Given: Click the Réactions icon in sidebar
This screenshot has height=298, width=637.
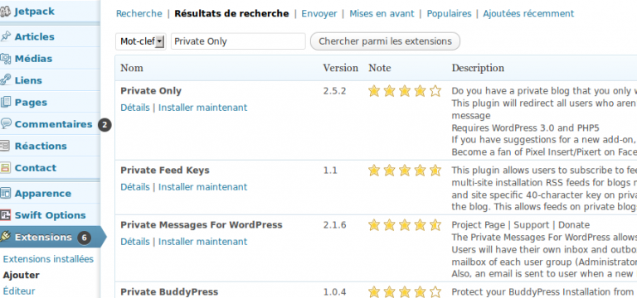Looking at the screenshot, I should click(5, 146).
